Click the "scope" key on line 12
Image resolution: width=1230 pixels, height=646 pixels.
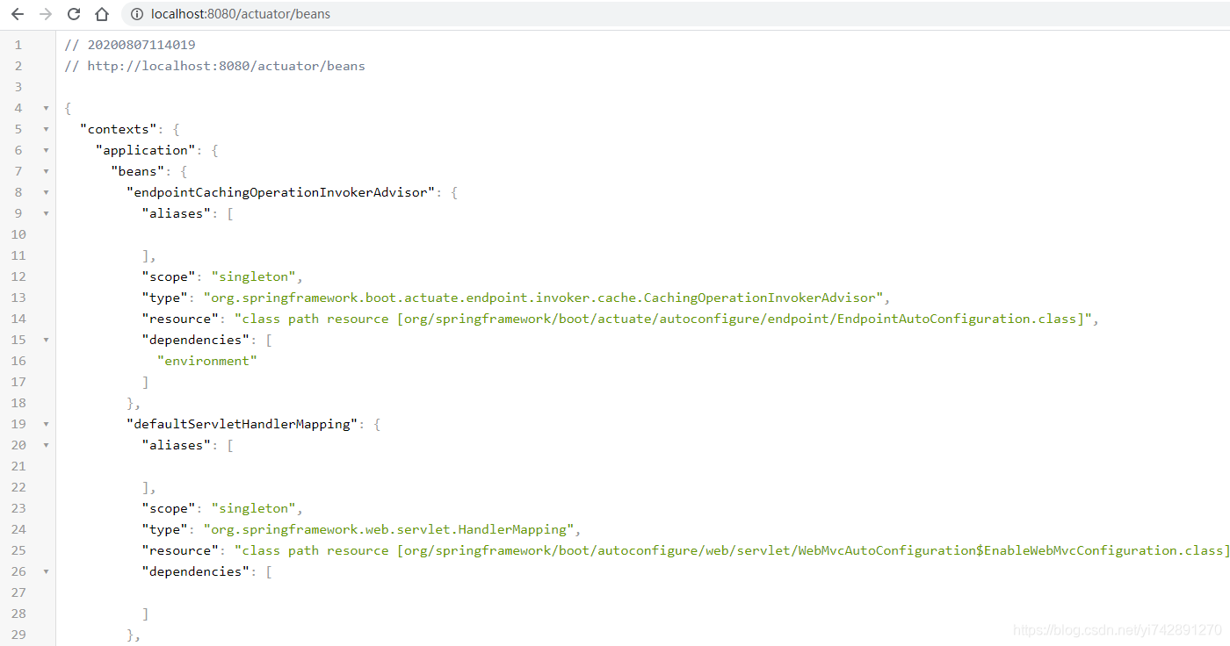coord(169,276)
